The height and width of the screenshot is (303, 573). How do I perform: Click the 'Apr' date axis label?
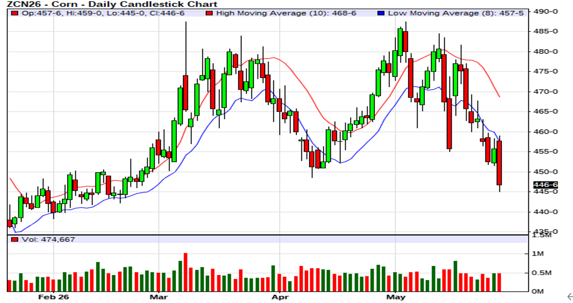point(280,297)
